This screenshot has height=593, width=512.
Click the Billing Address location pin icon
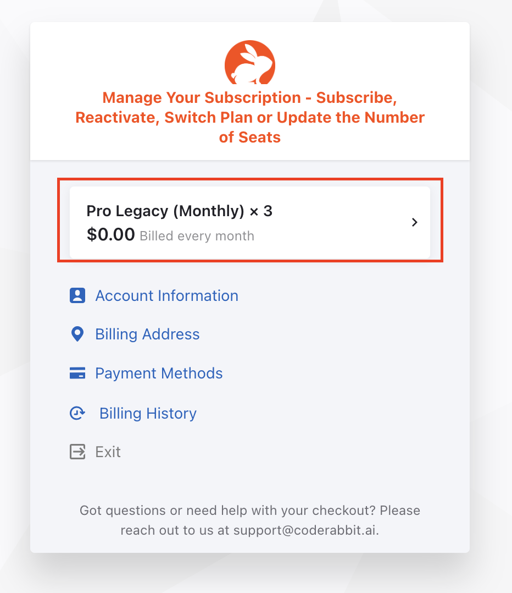tap(77, 334)
